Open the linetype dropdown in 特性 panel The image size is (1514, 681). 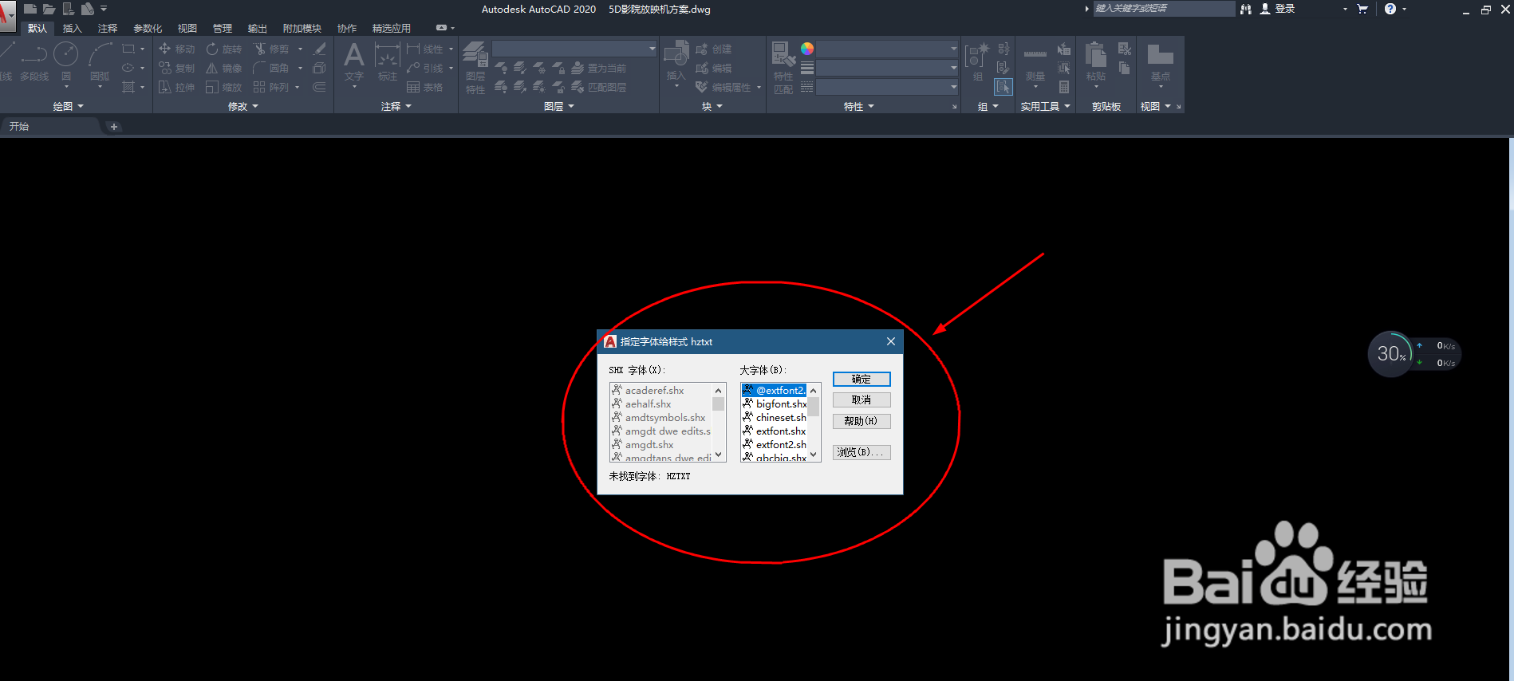[888, 87]
